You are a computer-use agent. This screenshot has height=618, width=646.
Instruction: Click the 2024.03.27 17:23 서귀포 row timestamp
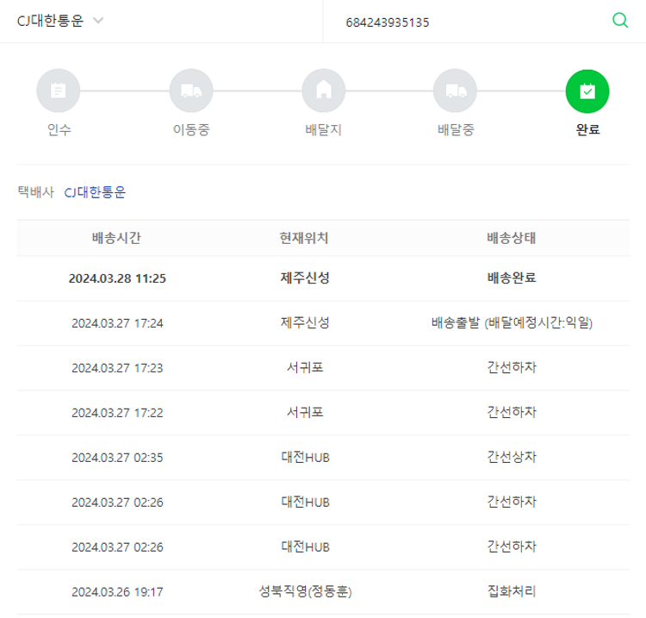click(x=117, y=368)
